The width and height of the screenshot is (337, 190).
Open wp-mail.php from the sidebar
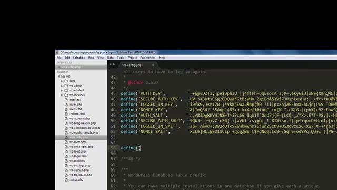pos(77,161)
